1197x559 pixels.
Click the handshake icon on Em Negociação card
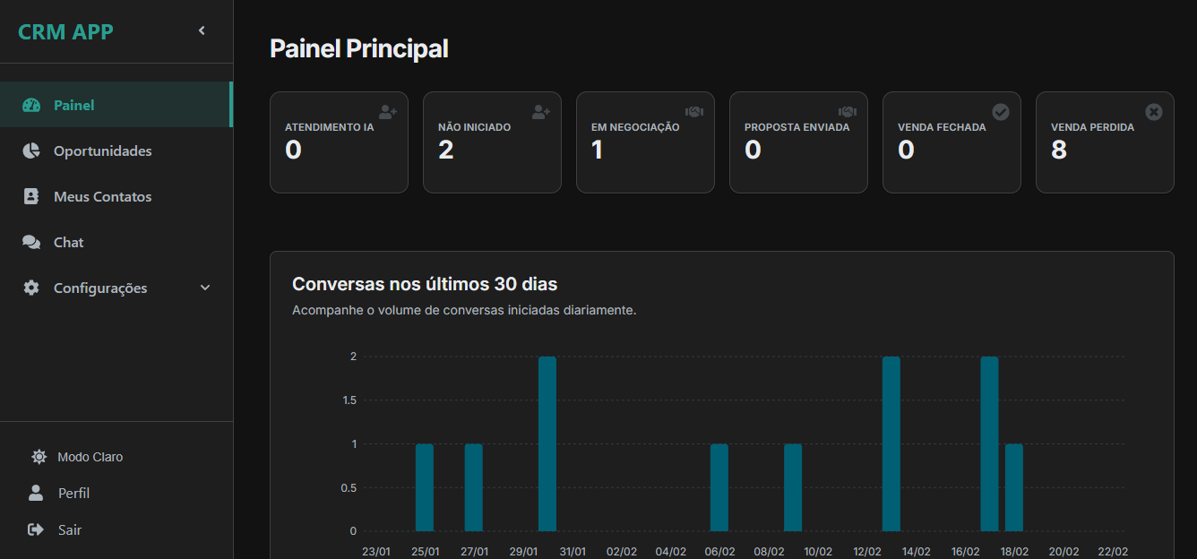coord(693,112)
